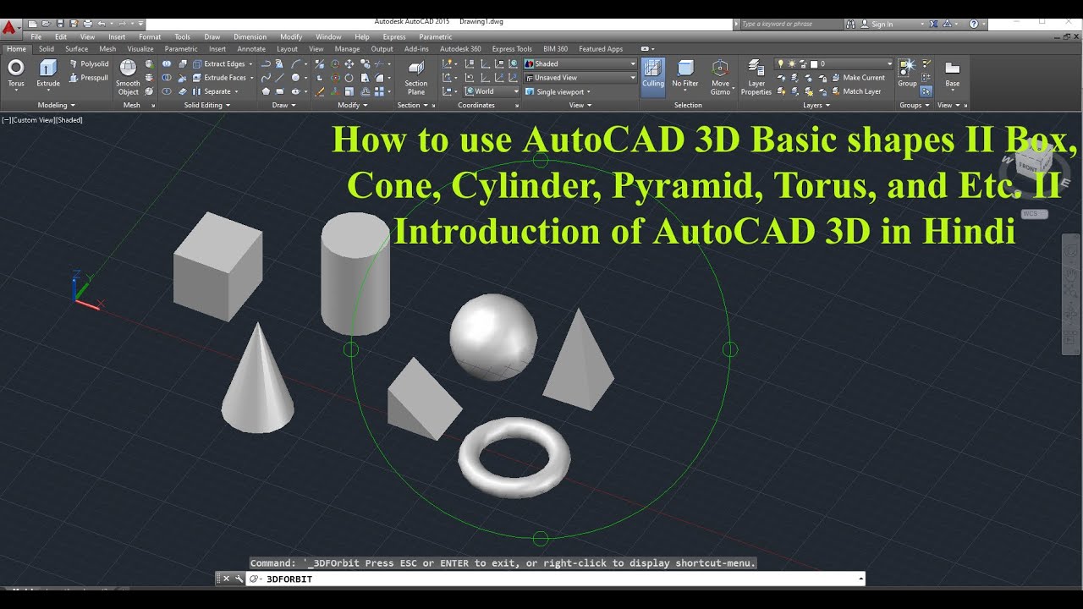Click the [Custom View] viewport label

(x=33, y=120)
